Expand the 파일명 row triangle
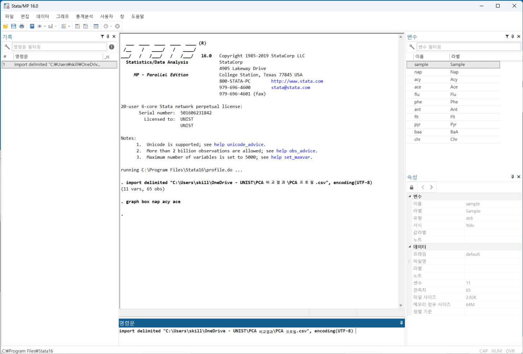The width and height of the screenshot is (523, 354). coord(410,261)
